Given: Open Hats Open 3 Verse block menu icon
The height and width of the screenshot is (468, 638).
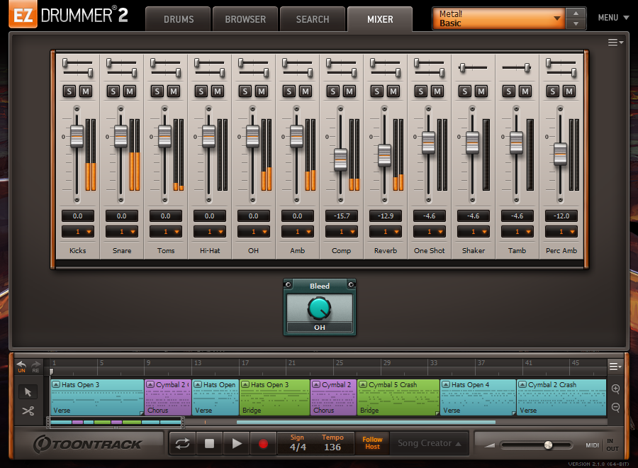Looking at the screenshot, I should tap(56, 384).
